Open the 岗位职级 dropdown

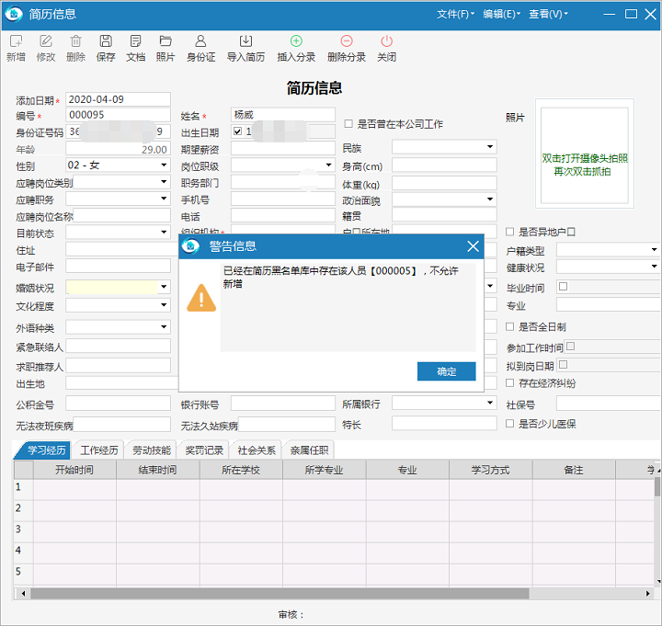pos(328,165)
